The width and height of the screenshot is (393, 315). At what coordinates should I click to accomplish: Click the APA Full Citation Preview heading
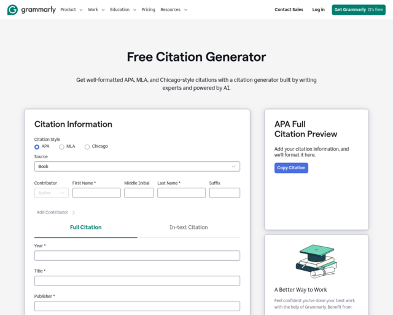coord(306,129)
